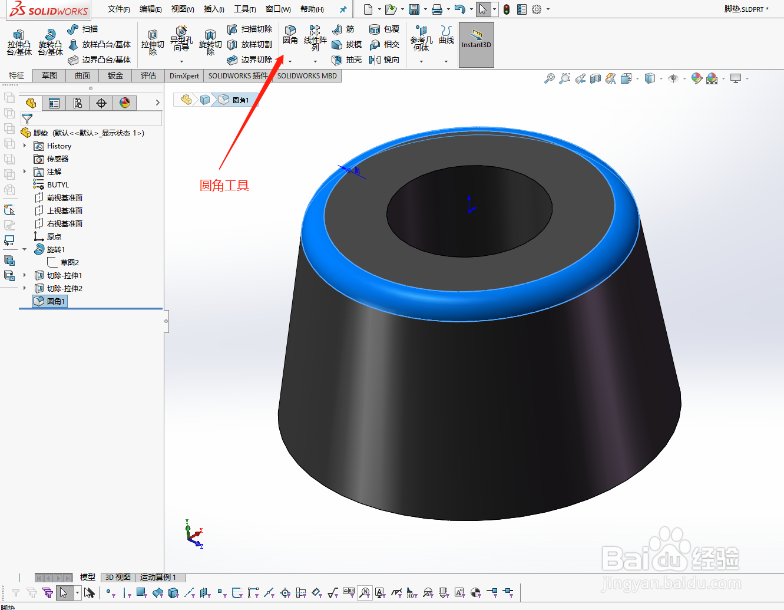
Task: Click the 相交 intersect tool
Action: click(384, 44)
